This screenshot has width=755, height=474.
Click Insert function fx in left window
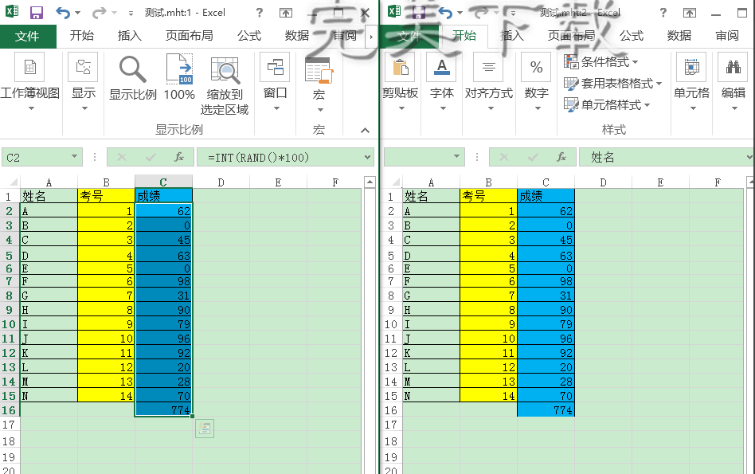point(179,157)
